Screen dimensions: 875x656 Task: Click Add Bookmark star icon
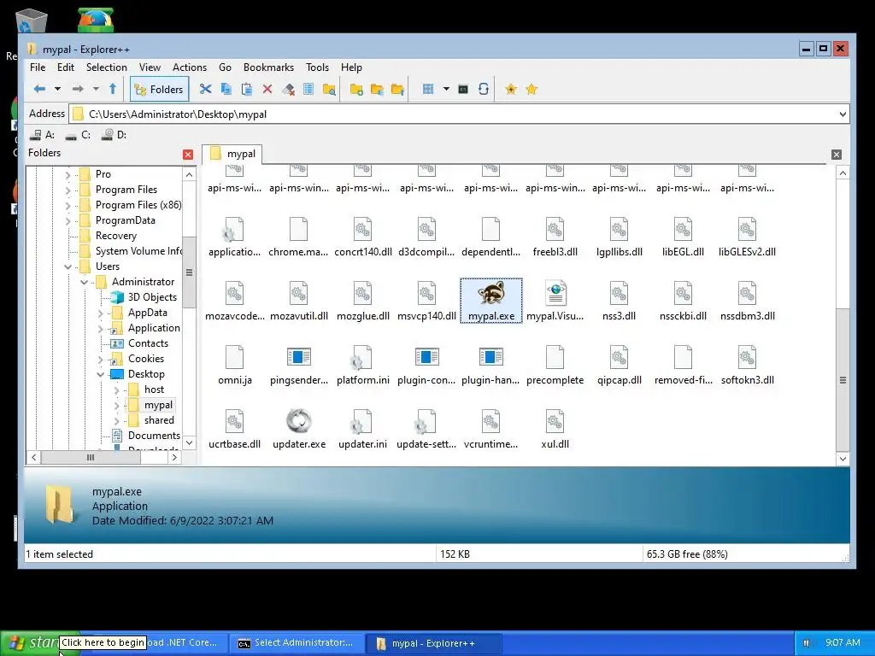coord(511,89)
